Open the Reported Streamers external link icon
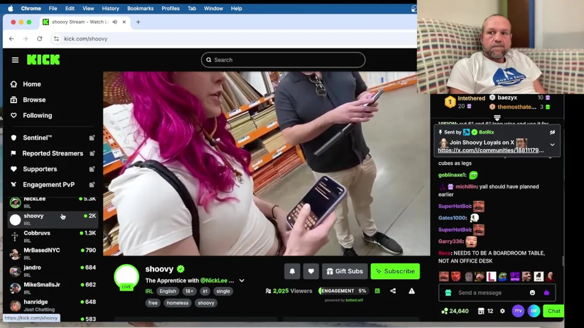The height and width of the screenshot is (328, 584). [92, 153]
